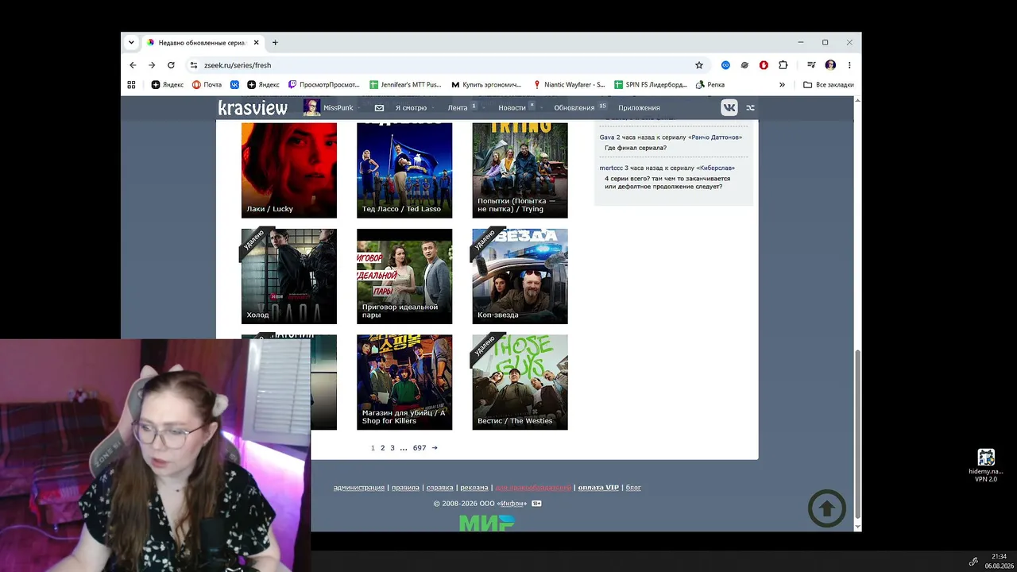Image resolution: width=1017 pixels, height=572 pixels.
Task: Open the Chrome three-dot menu
Action: click(849, 65)
